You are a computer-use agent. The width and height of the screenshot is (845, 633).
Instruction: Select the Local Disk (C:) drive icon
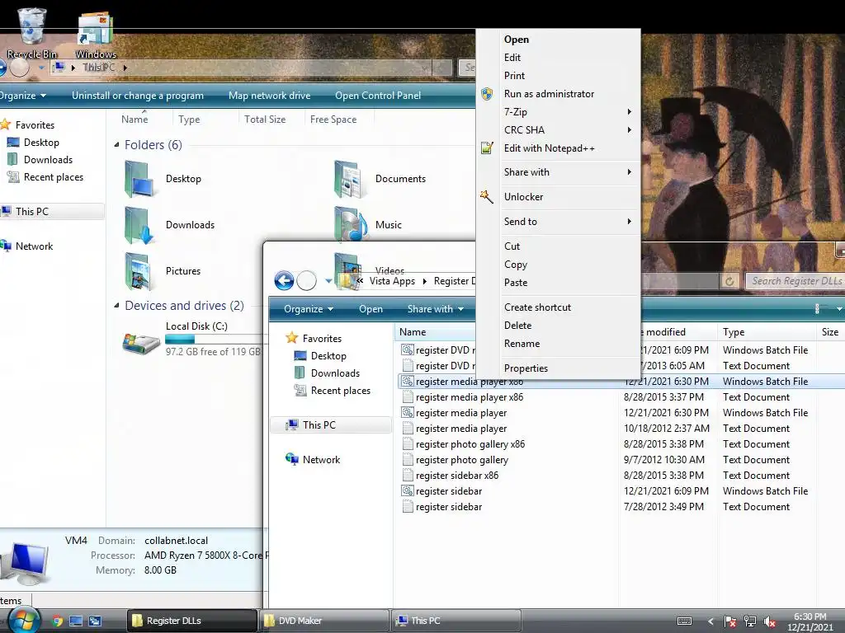pos(141,343)
